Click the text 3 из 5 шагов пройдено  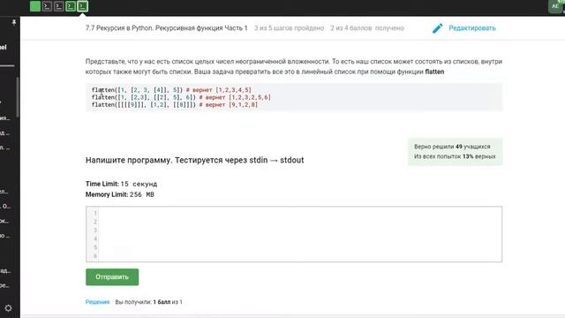[289, 28]
